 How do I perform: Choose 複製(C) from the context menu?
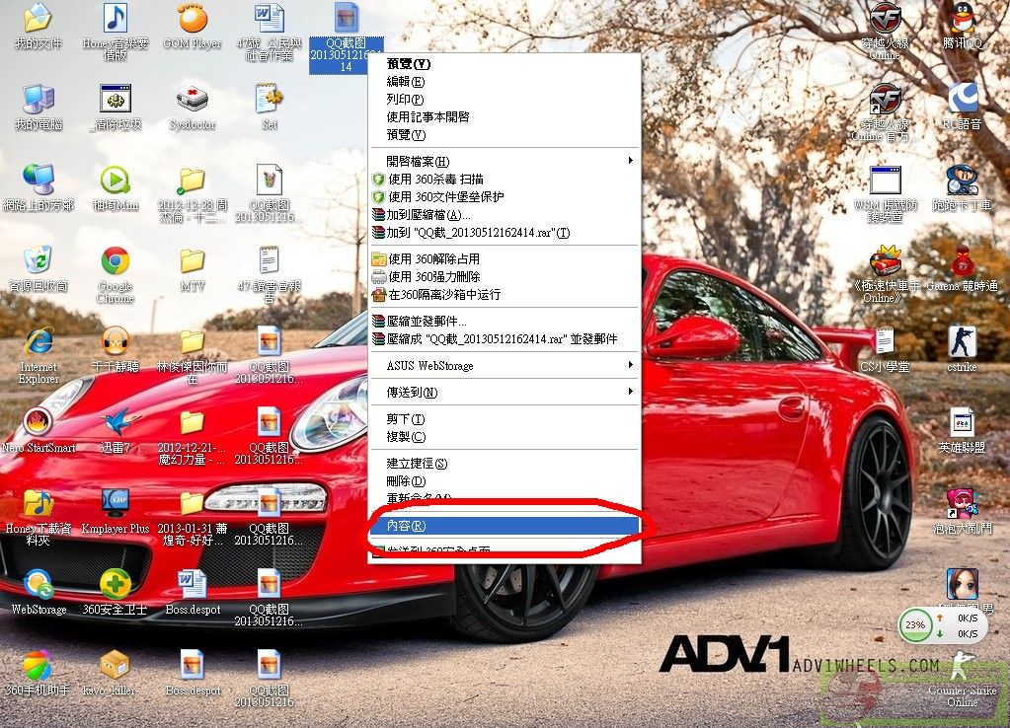point(406,437)
